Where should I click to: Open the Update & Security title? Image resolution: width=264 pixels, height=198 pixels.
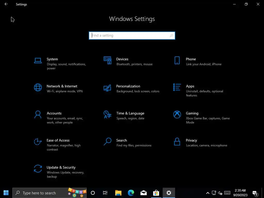pos(61,168)
